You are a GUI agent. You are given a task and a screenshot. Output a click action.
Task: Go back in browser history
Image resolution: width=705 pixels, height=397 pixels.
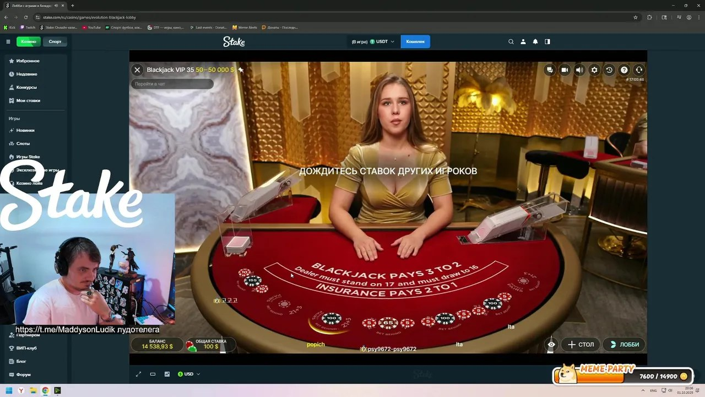coord(7,17)
